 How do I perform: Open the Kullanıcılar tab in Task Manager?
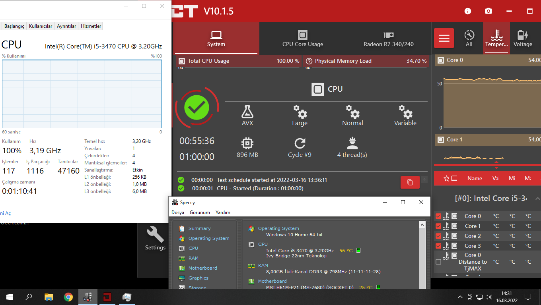[41, 26]
